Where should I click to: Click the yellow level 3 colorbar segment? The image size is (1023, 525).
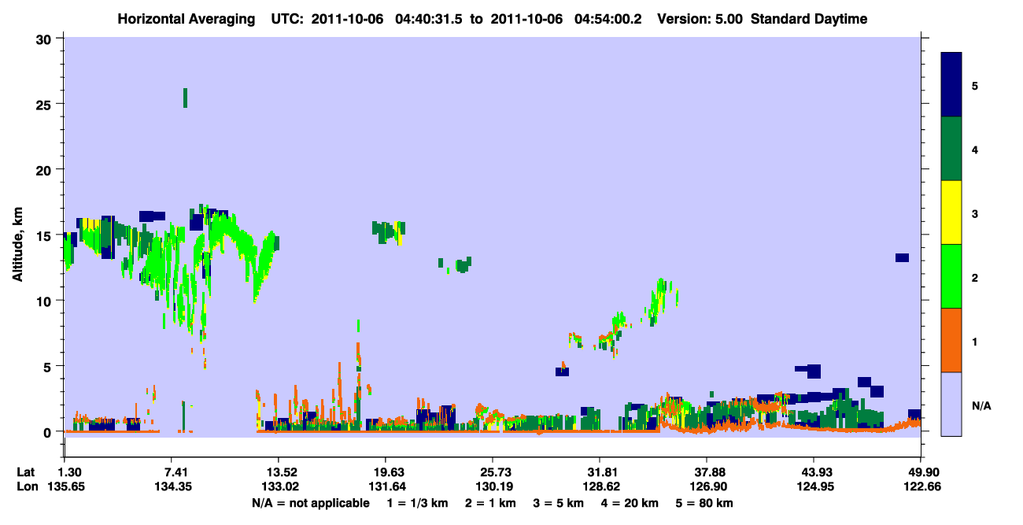click(952, 213)
